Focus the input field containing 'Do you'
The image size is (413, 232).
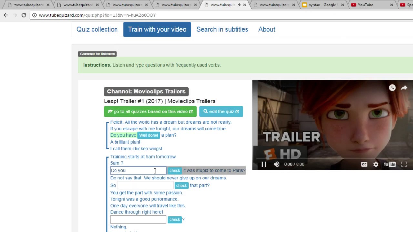click(138, 170)
